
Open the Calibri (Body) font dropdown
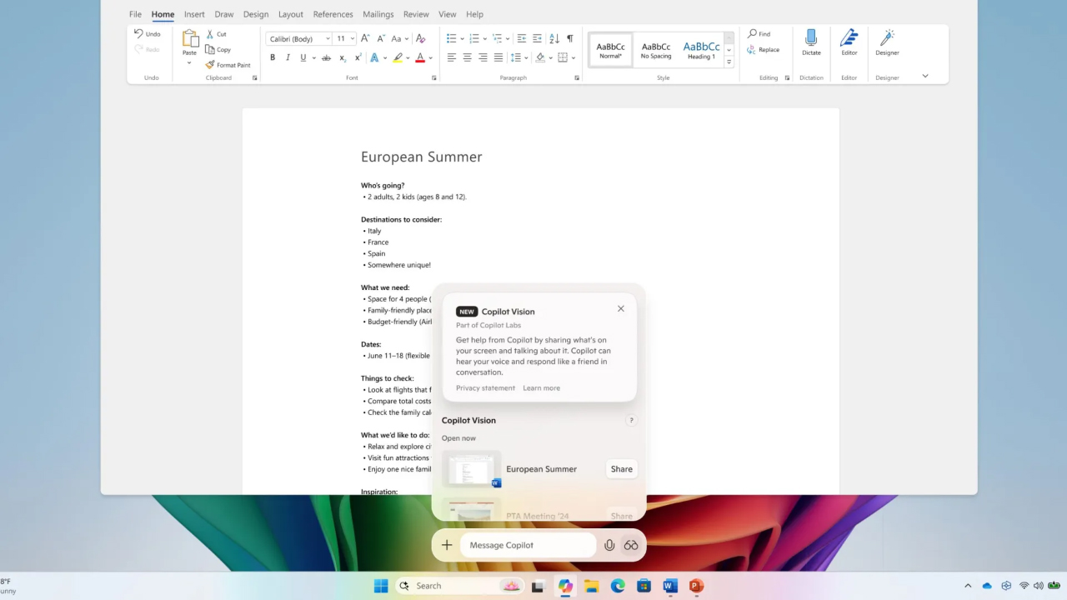[x=298, y=38]
